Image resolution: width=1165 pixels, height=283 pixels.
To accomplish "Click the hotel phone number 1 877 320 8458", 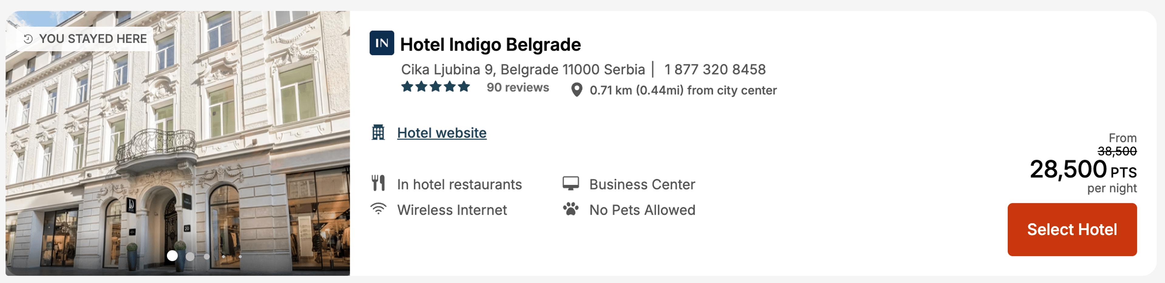I will [x=714, y=69].
